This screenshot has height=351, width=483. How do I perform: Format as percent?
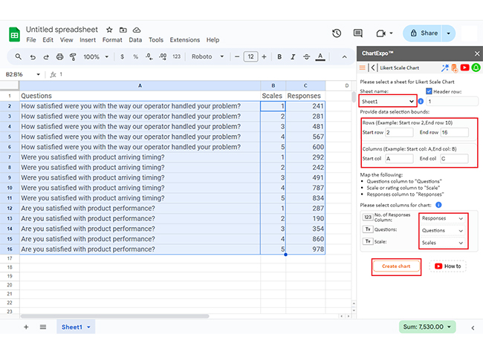135,56
